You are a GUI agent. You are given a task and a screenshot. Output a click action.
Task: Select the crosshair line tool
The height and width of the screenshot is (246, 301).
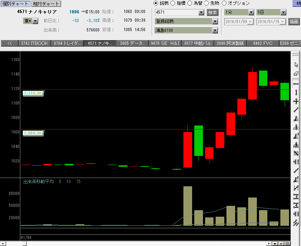point(296,101)
